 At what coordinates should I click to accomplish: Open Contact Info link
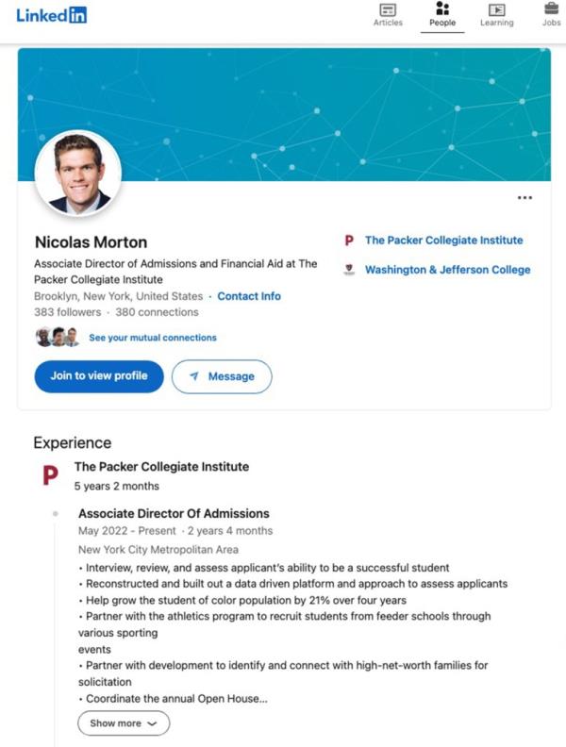pos(249,296)
